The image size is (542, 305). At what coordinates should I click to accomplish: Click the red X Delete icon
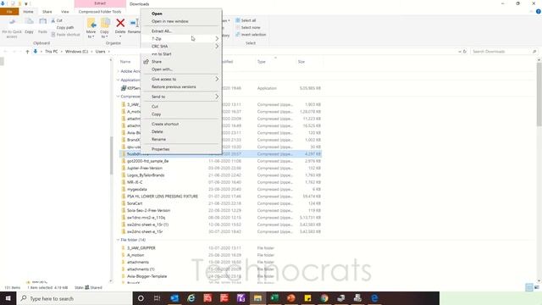120,23
